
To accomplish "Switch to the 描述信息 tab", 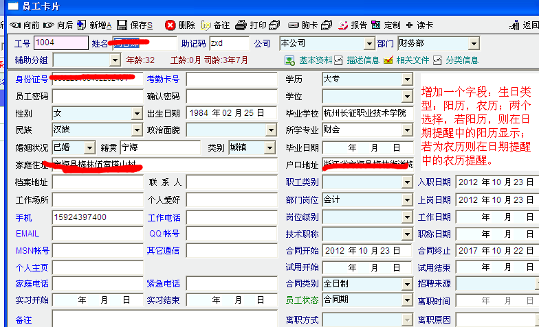I will point(358,60).
